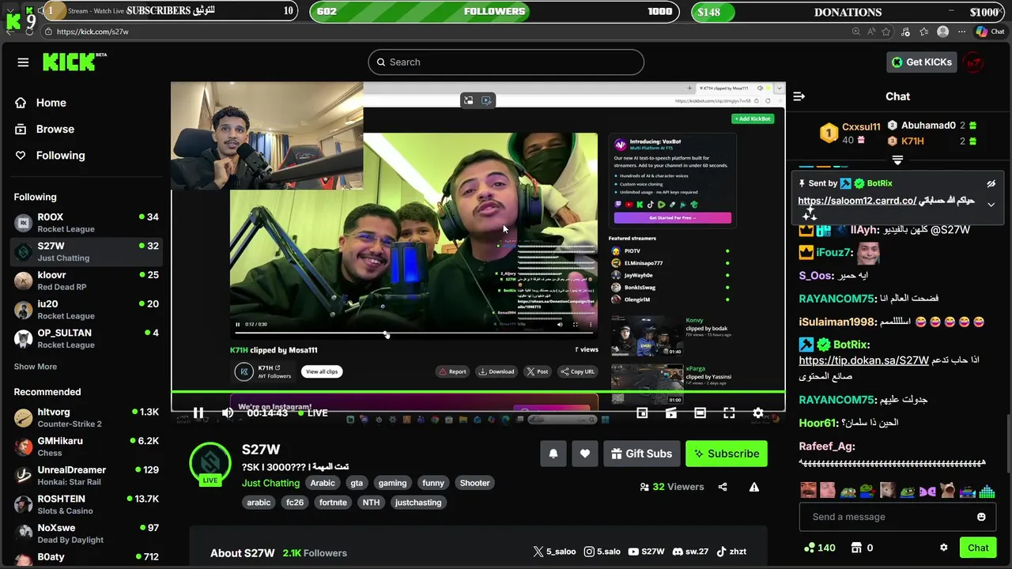Jump to LIVE in the player
The image size is (1012, 569).
[x=312, y=413]
